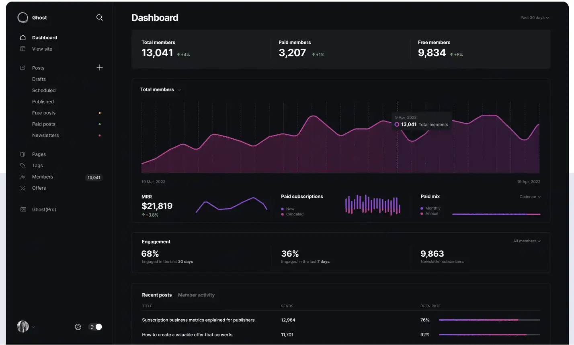The width and height of the screenshot is (574, 345).
Task: Click the View site layout icon
Action: 23,49
